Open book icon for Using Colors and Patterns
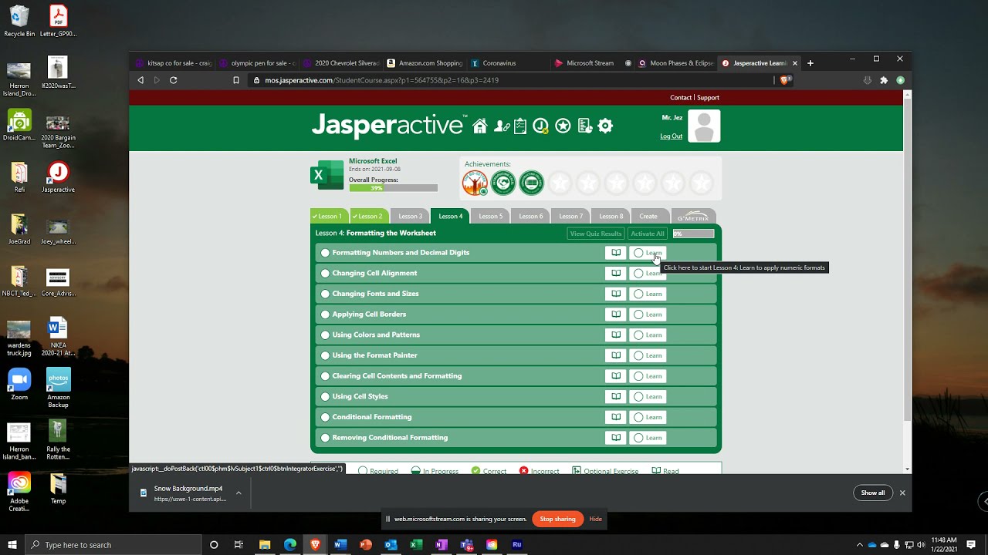Image resolution: width=988 pixels, height=555 pixels. [x=616, y=335]
